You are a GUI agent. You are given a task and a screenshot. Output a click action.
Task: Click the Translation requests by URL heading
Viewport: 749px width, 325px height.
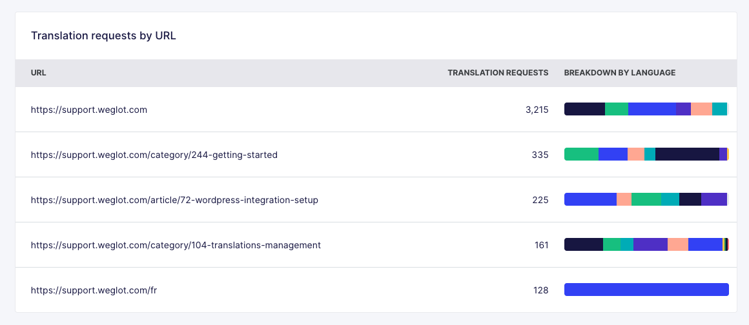(103, 36)
